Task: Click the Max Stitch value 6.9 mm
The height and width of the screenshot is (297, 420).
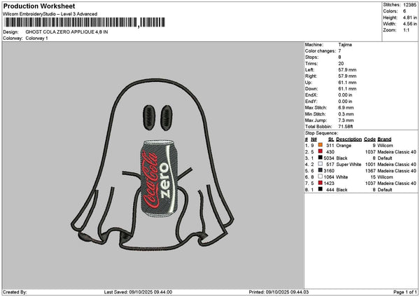Action: [x=346, y=108]
